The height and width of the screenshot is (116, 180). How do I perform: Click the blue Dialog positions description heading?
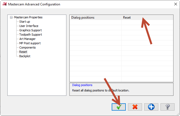point(82,85)
